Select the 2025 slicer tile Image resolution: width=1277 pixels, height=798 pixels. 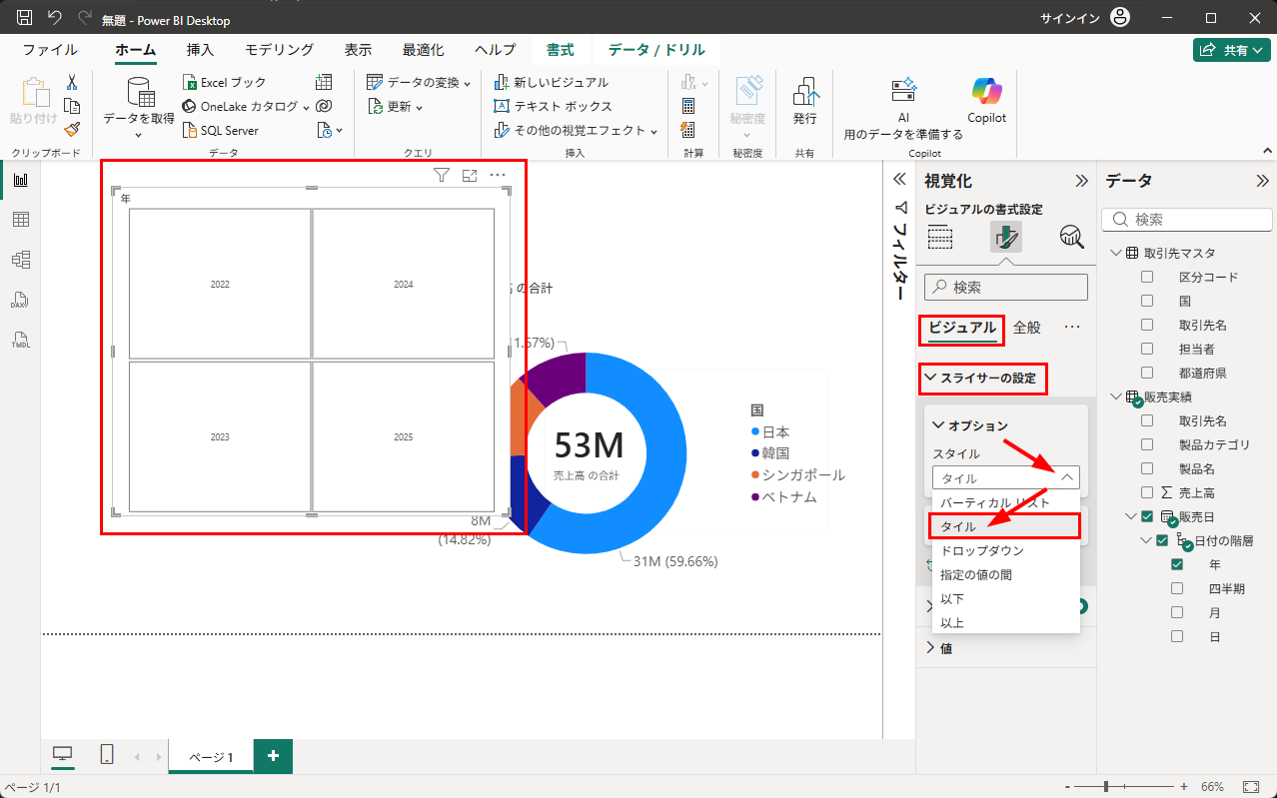(404, 436)
